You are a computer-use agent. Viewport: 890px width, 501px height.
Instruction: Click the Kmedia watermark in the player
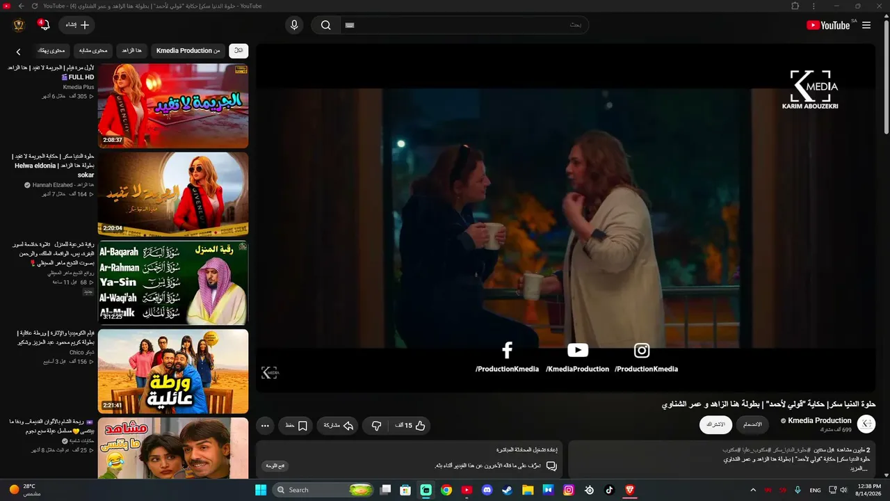[x=270, y=373]
